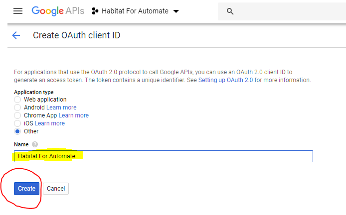Open the Setting up OAuth 2.0 link
This screenshot has width=346, height=215.
pos(225,80)
